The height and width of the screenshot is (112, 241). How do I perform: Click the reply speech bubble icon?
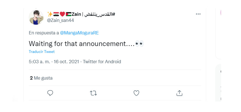coord(50,93)
